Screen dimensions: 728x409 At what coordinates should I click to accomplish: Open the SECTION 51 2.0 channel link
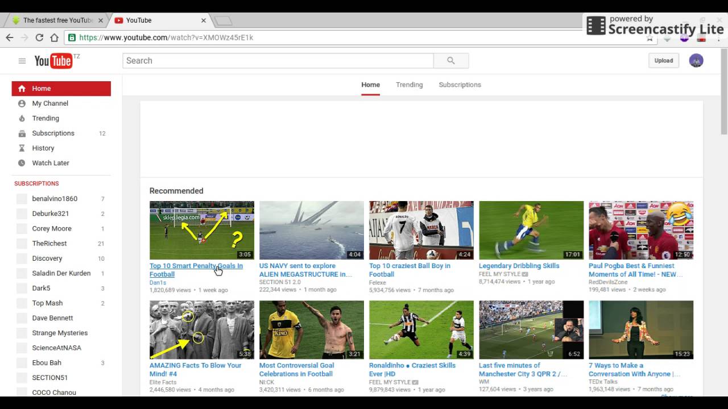280,282
